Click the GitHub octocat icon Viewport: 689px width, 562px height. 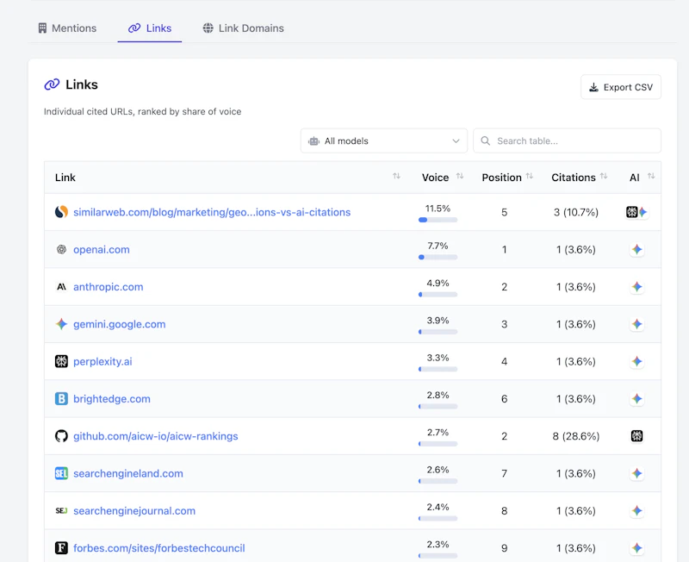(61, 436)
